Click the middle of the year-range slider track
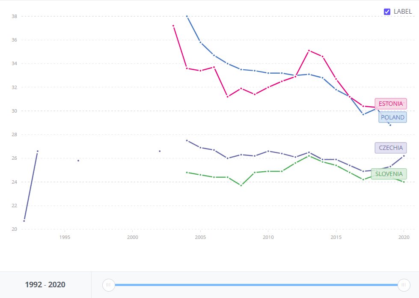Viewport: 419px width, 298px height. tap(256, 285)
